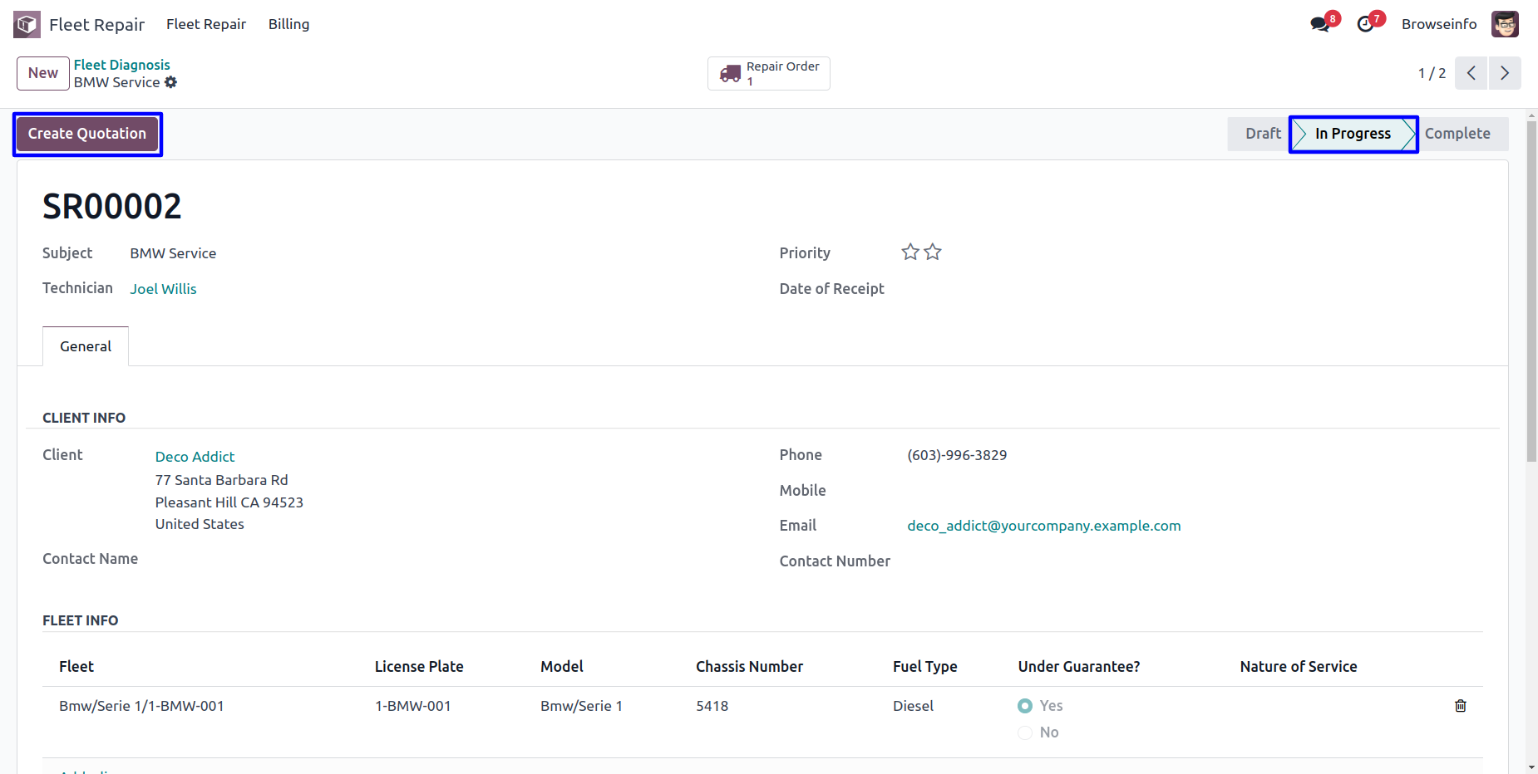Go to the previous record arrow
1538x774 pixels.
[1471, 73]
